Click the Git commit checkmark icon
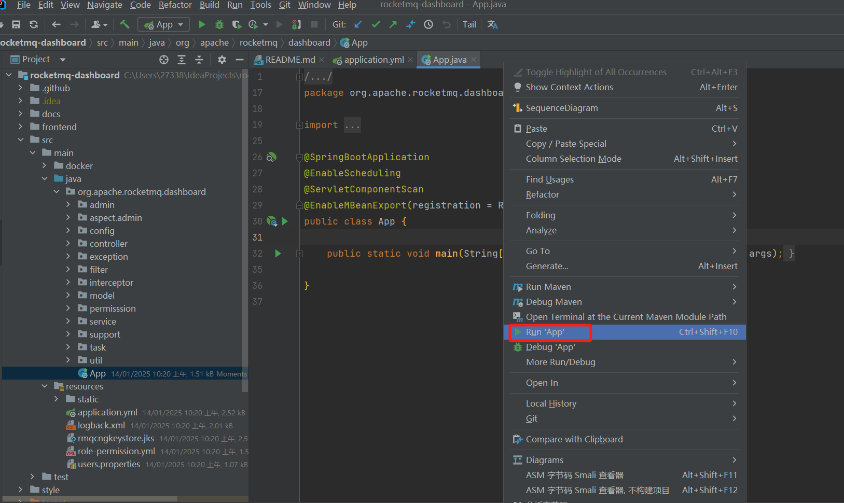 pos(376,24)
